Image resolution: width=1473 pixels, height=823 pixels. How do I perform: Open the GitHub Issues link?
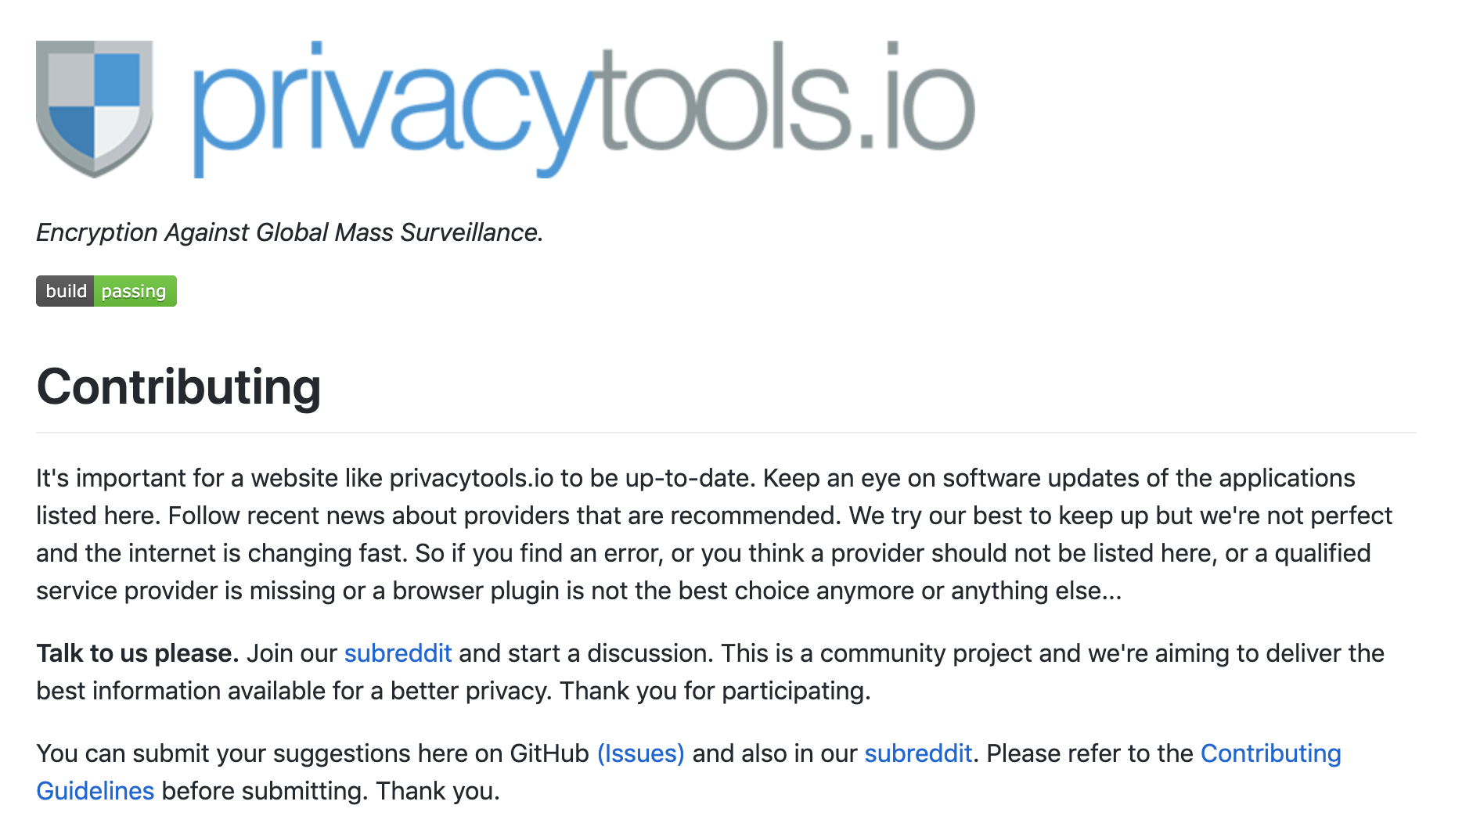(x=640, y=753)
